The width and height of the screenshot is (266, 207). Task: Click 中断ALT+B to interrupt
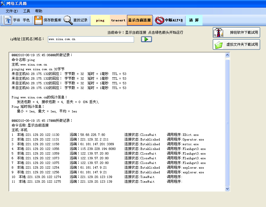pos(174,20)
